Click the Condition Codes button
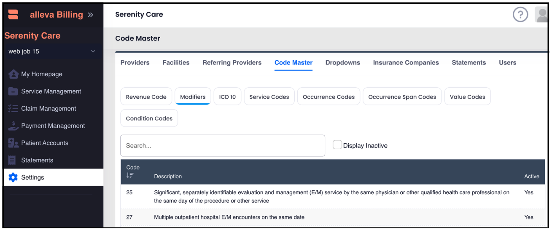The height and width of the screenshot is (230, 552). coord(149,118)
